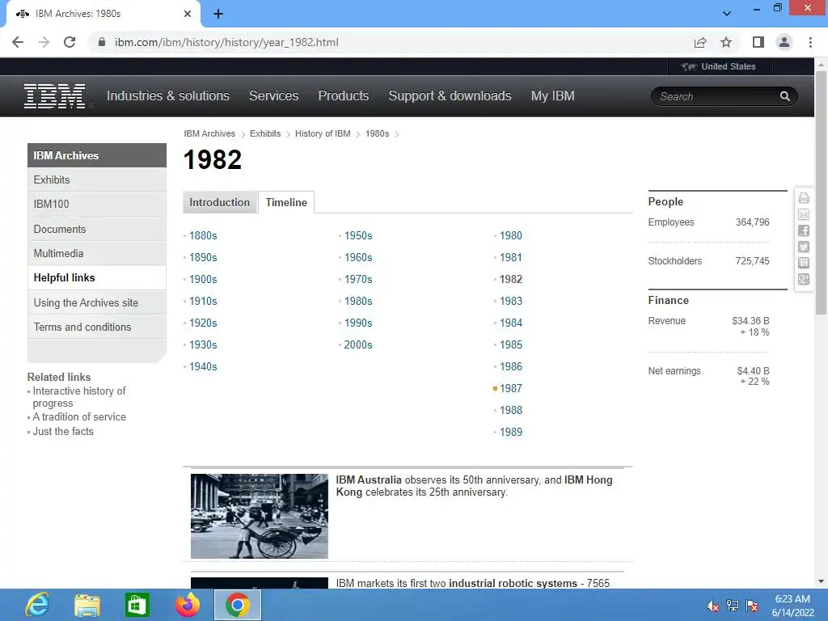The height and width of the screenshot is (621, 828).
Task: Click 1980s breadcrumb link
Action: tap(377, 133)
